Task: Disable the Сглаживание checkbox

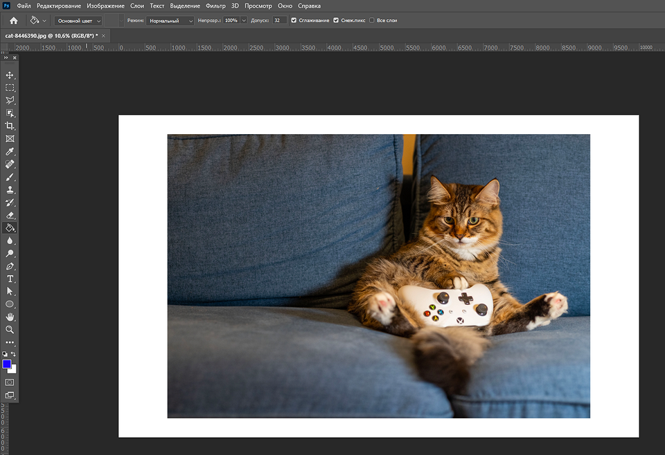Action: point(294,21)
